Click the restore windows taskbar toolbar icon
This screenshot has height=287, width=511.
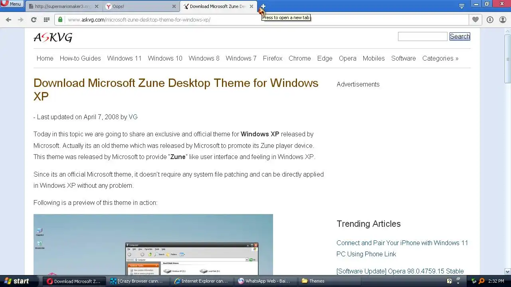[x=458, y=279]
